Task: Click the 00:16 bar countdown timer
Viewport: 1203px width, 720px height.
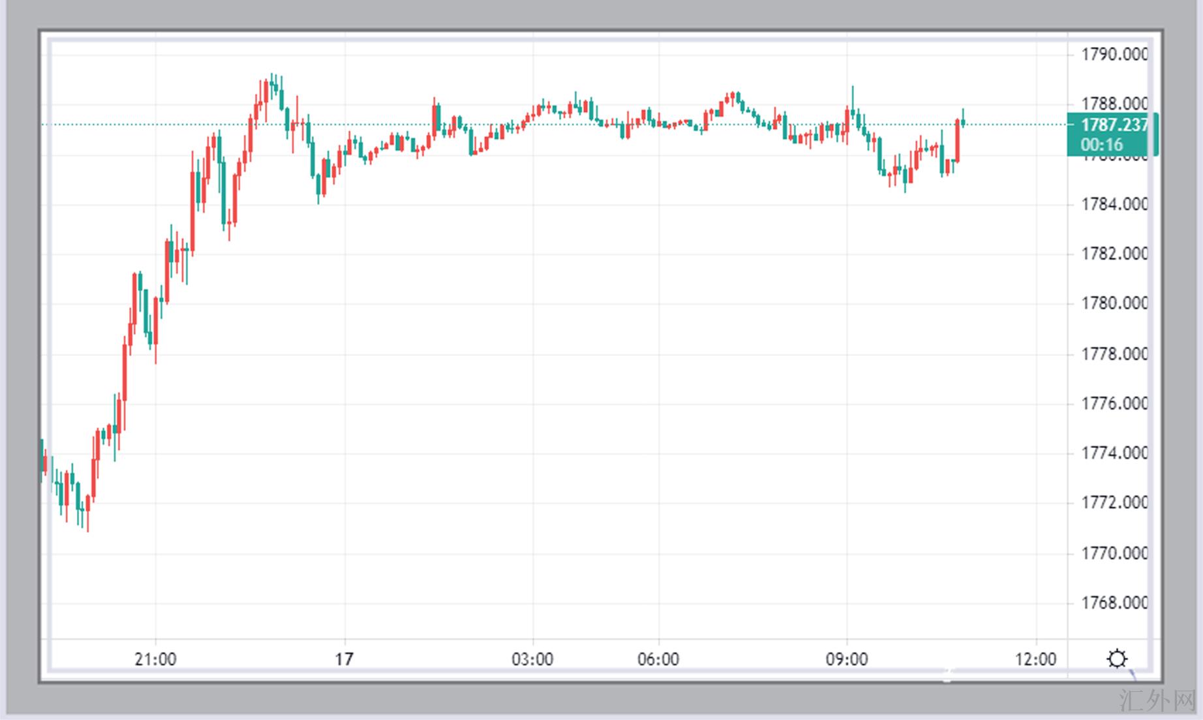Action: point(1102,145)
